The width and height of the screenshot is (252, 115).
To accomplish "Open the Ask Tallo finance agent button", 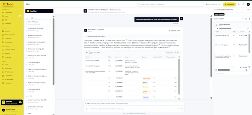I will click(12, 102).
